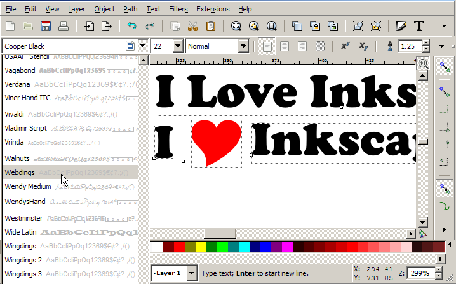Open Text and Font dialog icon
Viewport: 456px width, 284px height.
(419, 26)
